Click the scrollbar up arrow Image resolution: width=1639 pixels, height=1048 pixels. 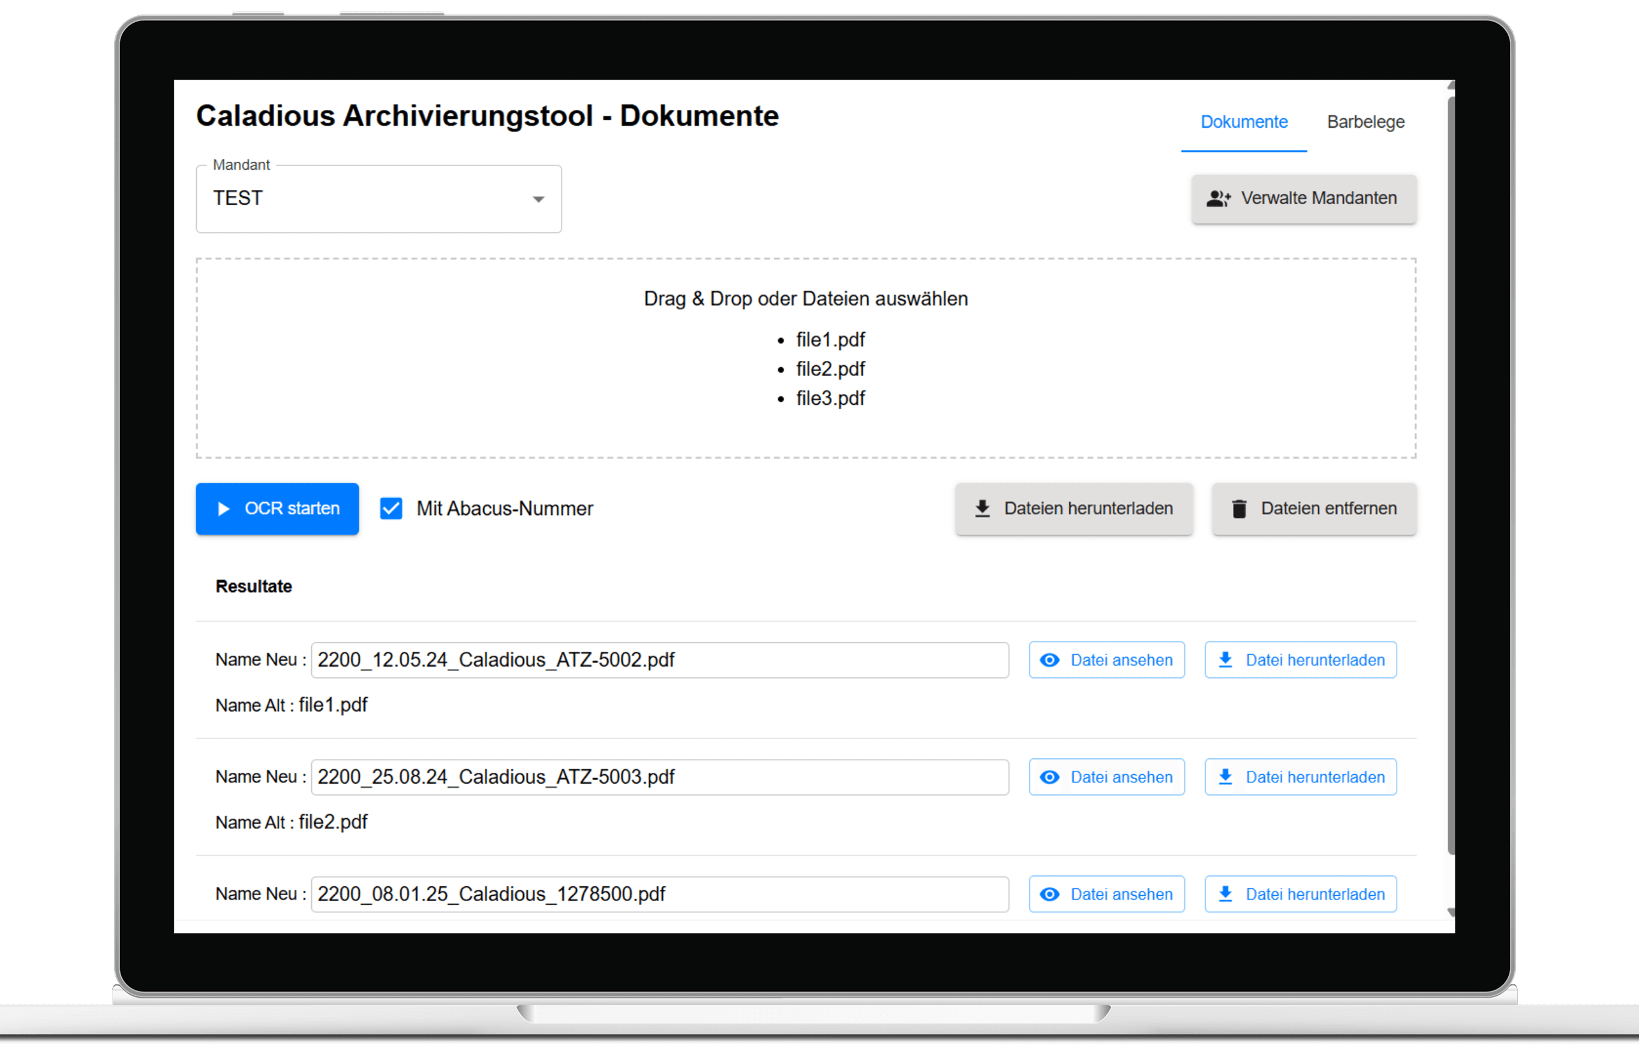(x=1451, y=86)
